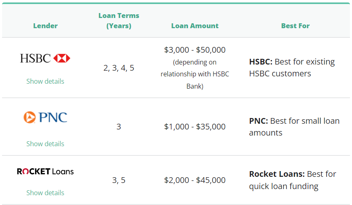Screen dimensions: 352x205
Task: Click the HSBC logo
Action: (x=45, y=58)
